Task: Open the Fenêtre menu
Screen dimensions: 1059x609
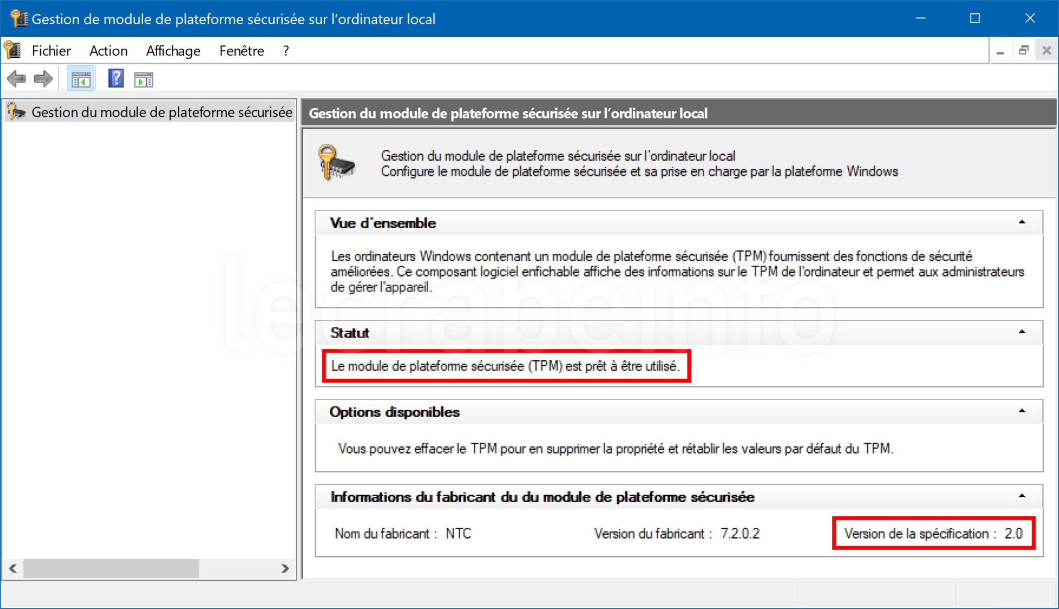Action: tap(241, 51)
